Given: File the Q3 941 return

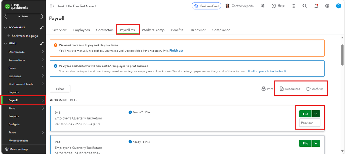Looking at the screenshot, I should pos(305,143).
